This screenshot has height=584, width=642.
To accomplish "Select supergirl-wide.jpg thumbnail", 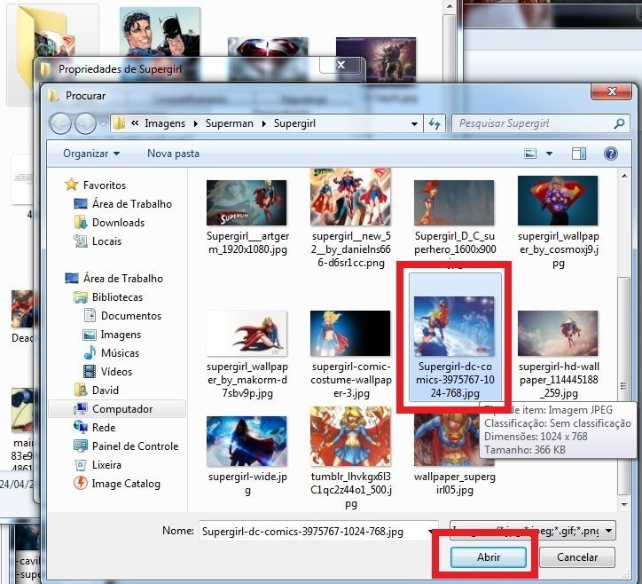I will (x=247, y=441).
